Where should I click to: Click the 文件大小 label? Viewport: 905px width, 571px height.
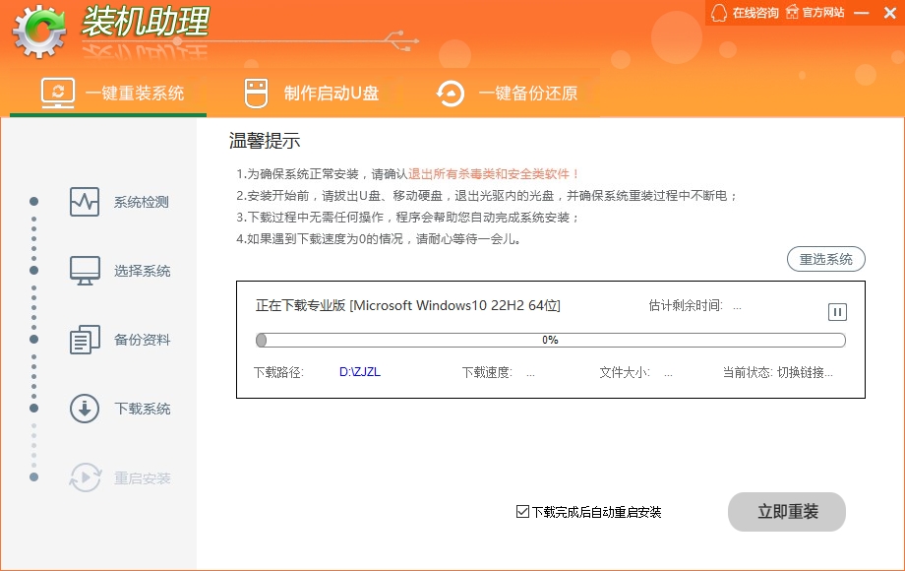point(625,372)
